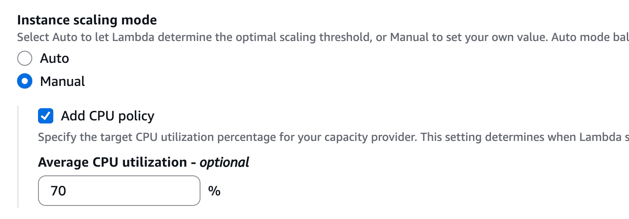The image size is (629, 219).
Task: Select the Auto radio button
Action: tap(24, 58)
